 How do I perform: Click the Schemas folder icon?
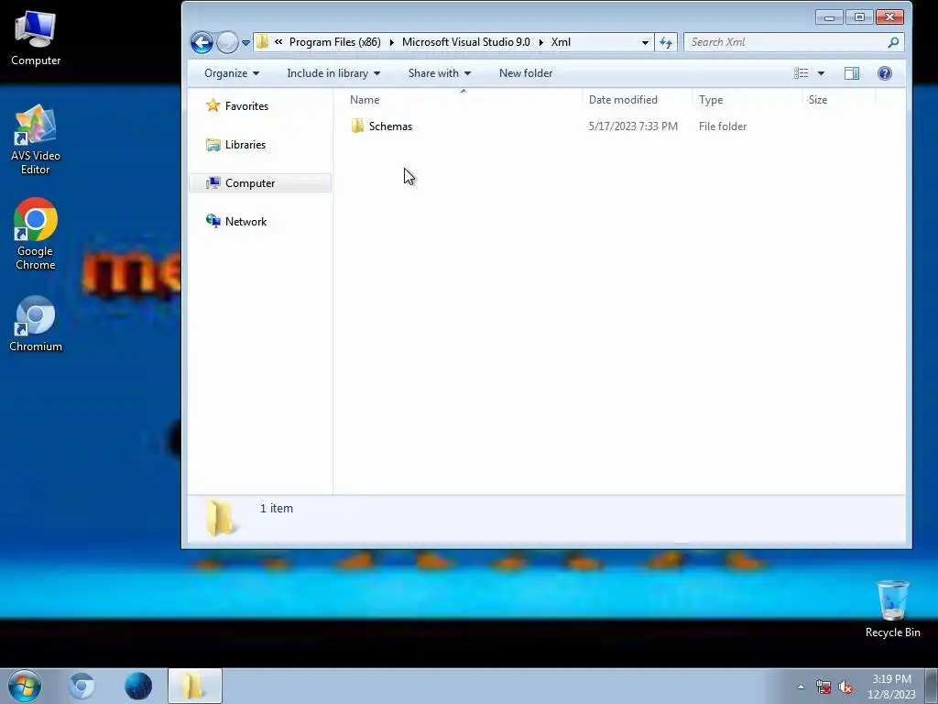357,126
